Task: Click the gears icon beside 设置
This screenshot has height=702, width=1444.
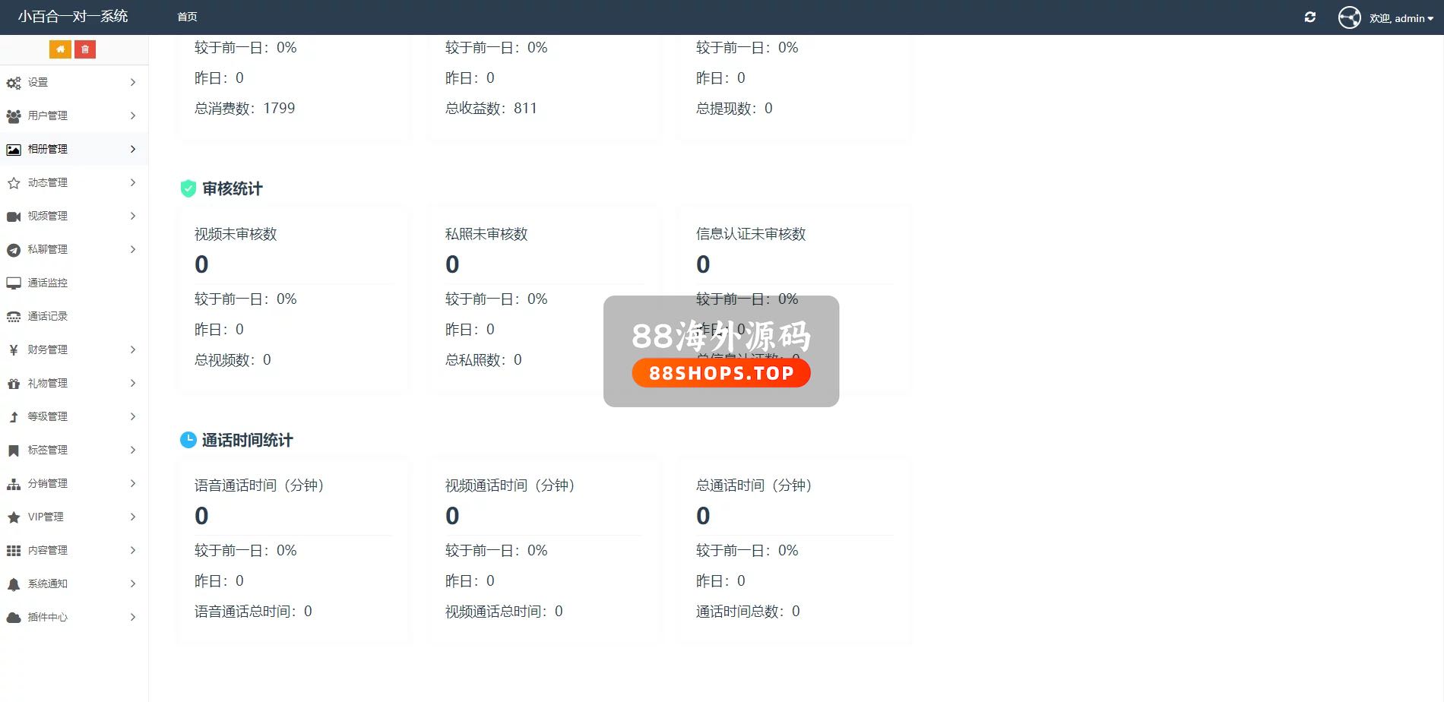Action: coord(14,83)
